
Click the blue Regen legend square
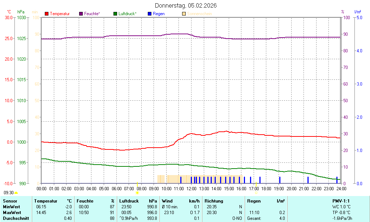coord(150,14)
